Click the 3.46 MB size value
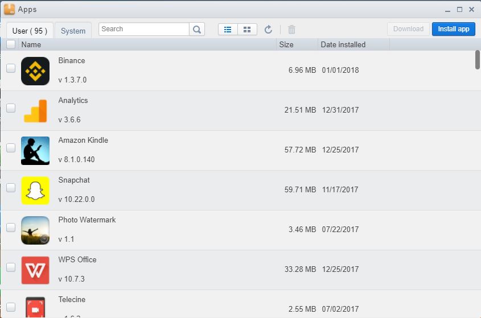 pyautogui.click(x=302, y=230)
